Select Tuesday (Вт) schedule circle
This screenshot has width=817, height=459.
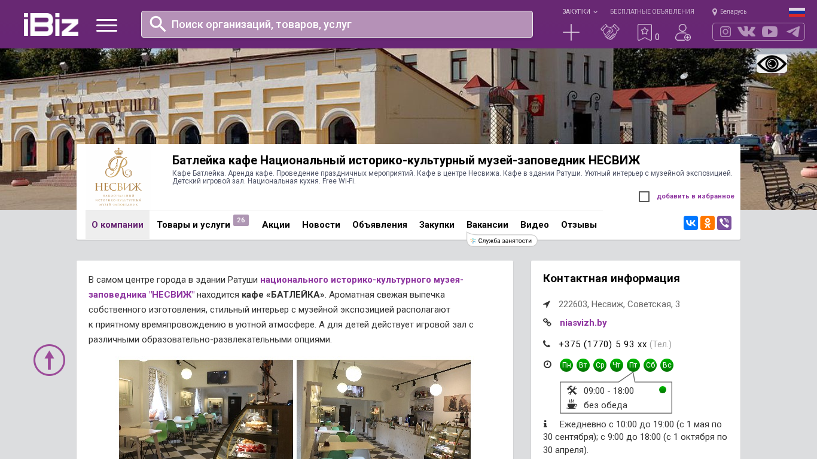click(x=583, y=365)
